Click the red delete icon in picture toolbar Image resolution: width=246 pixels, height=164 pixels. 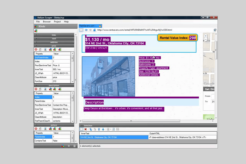36,129
